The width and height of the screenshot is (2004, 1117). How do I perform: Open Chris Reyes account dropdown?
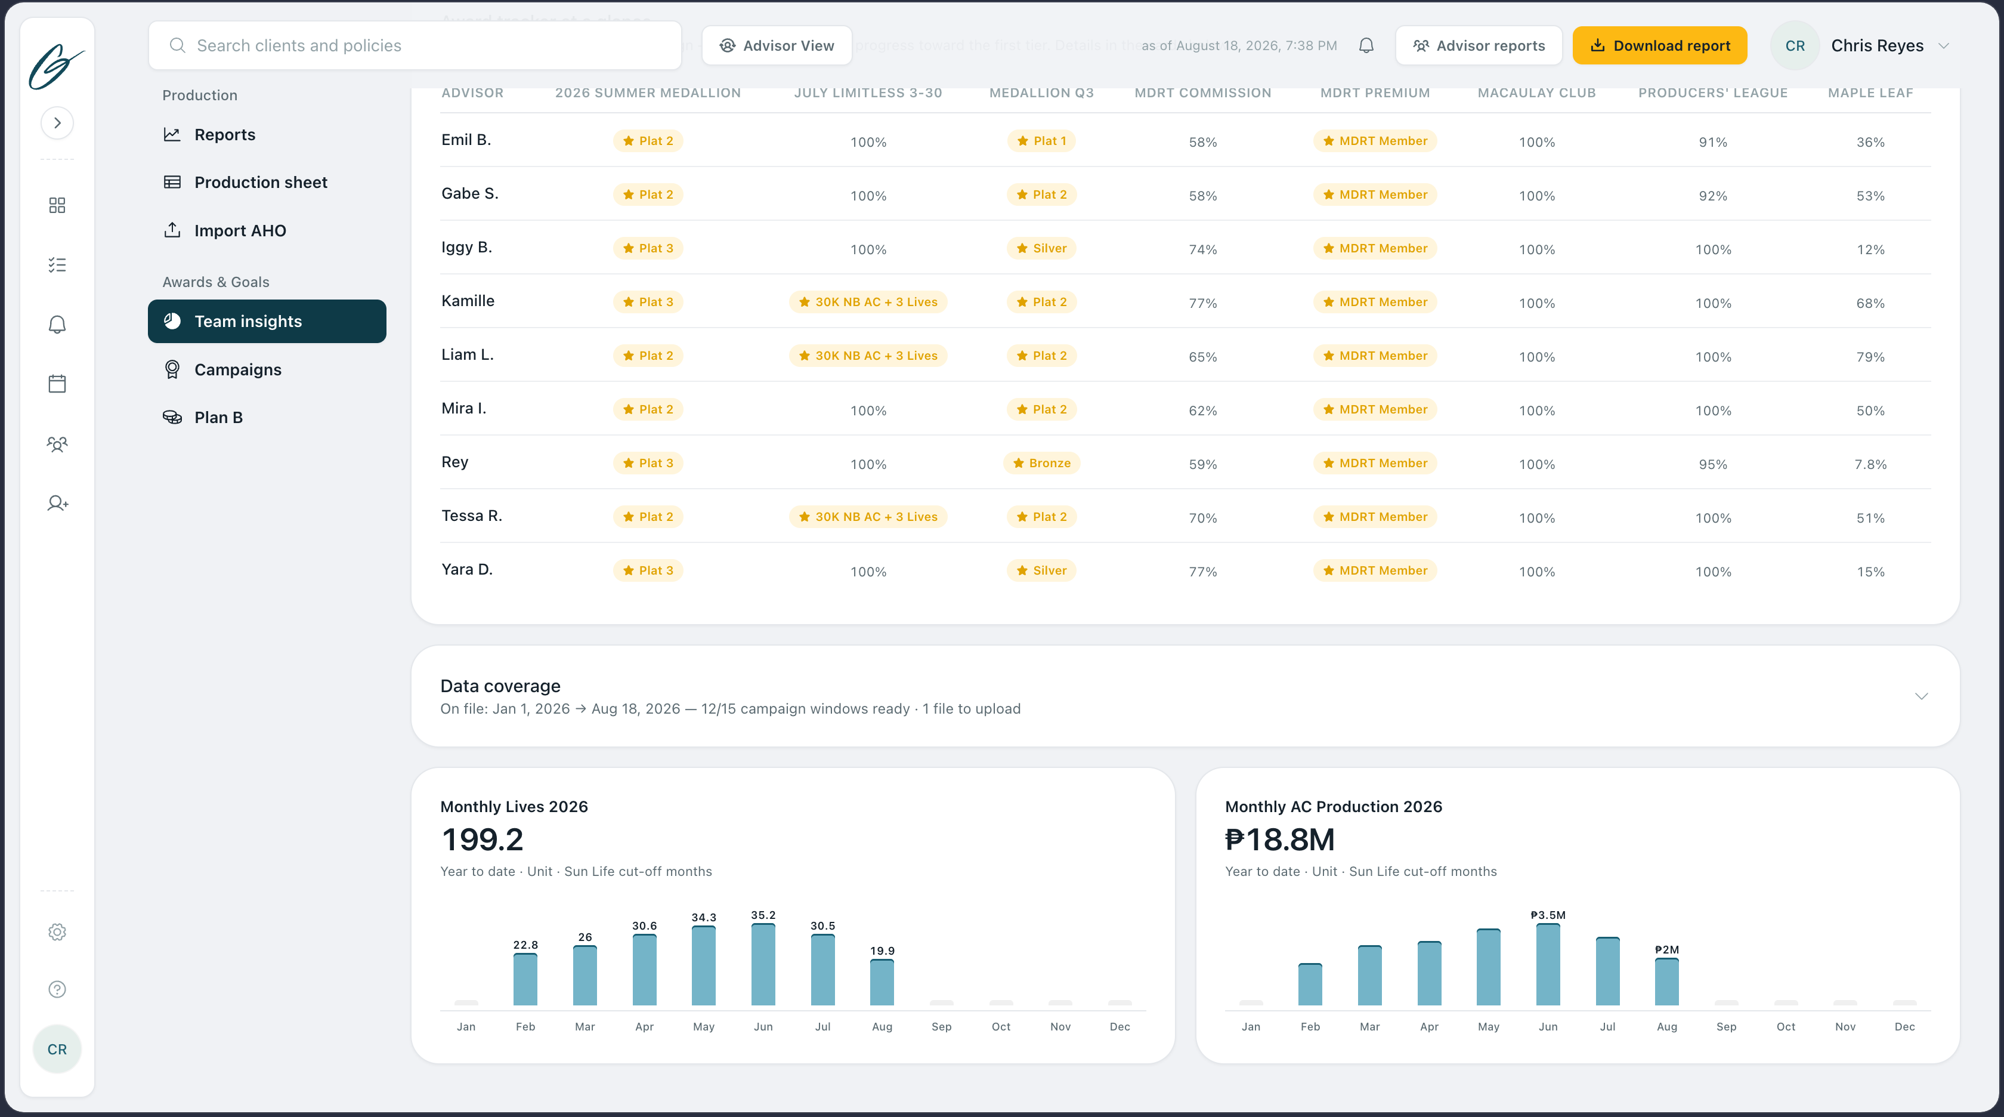coord(1861,45)
